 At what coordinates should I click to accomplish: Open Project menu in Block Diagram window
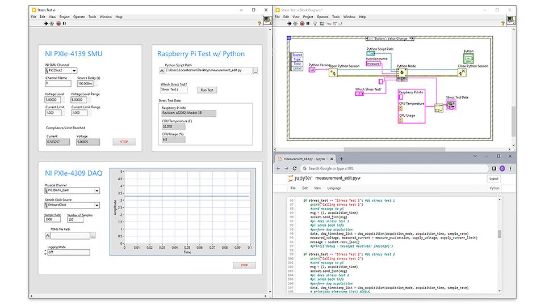click(x=308, y=16)
